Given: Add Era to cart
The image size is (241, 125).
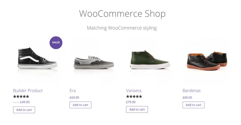Looking at the screenshot, I should point(81,105).
